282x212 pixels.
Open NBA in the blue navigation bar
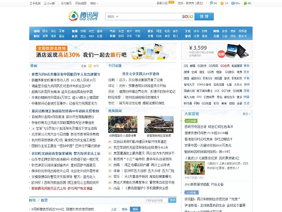(91, 36)
